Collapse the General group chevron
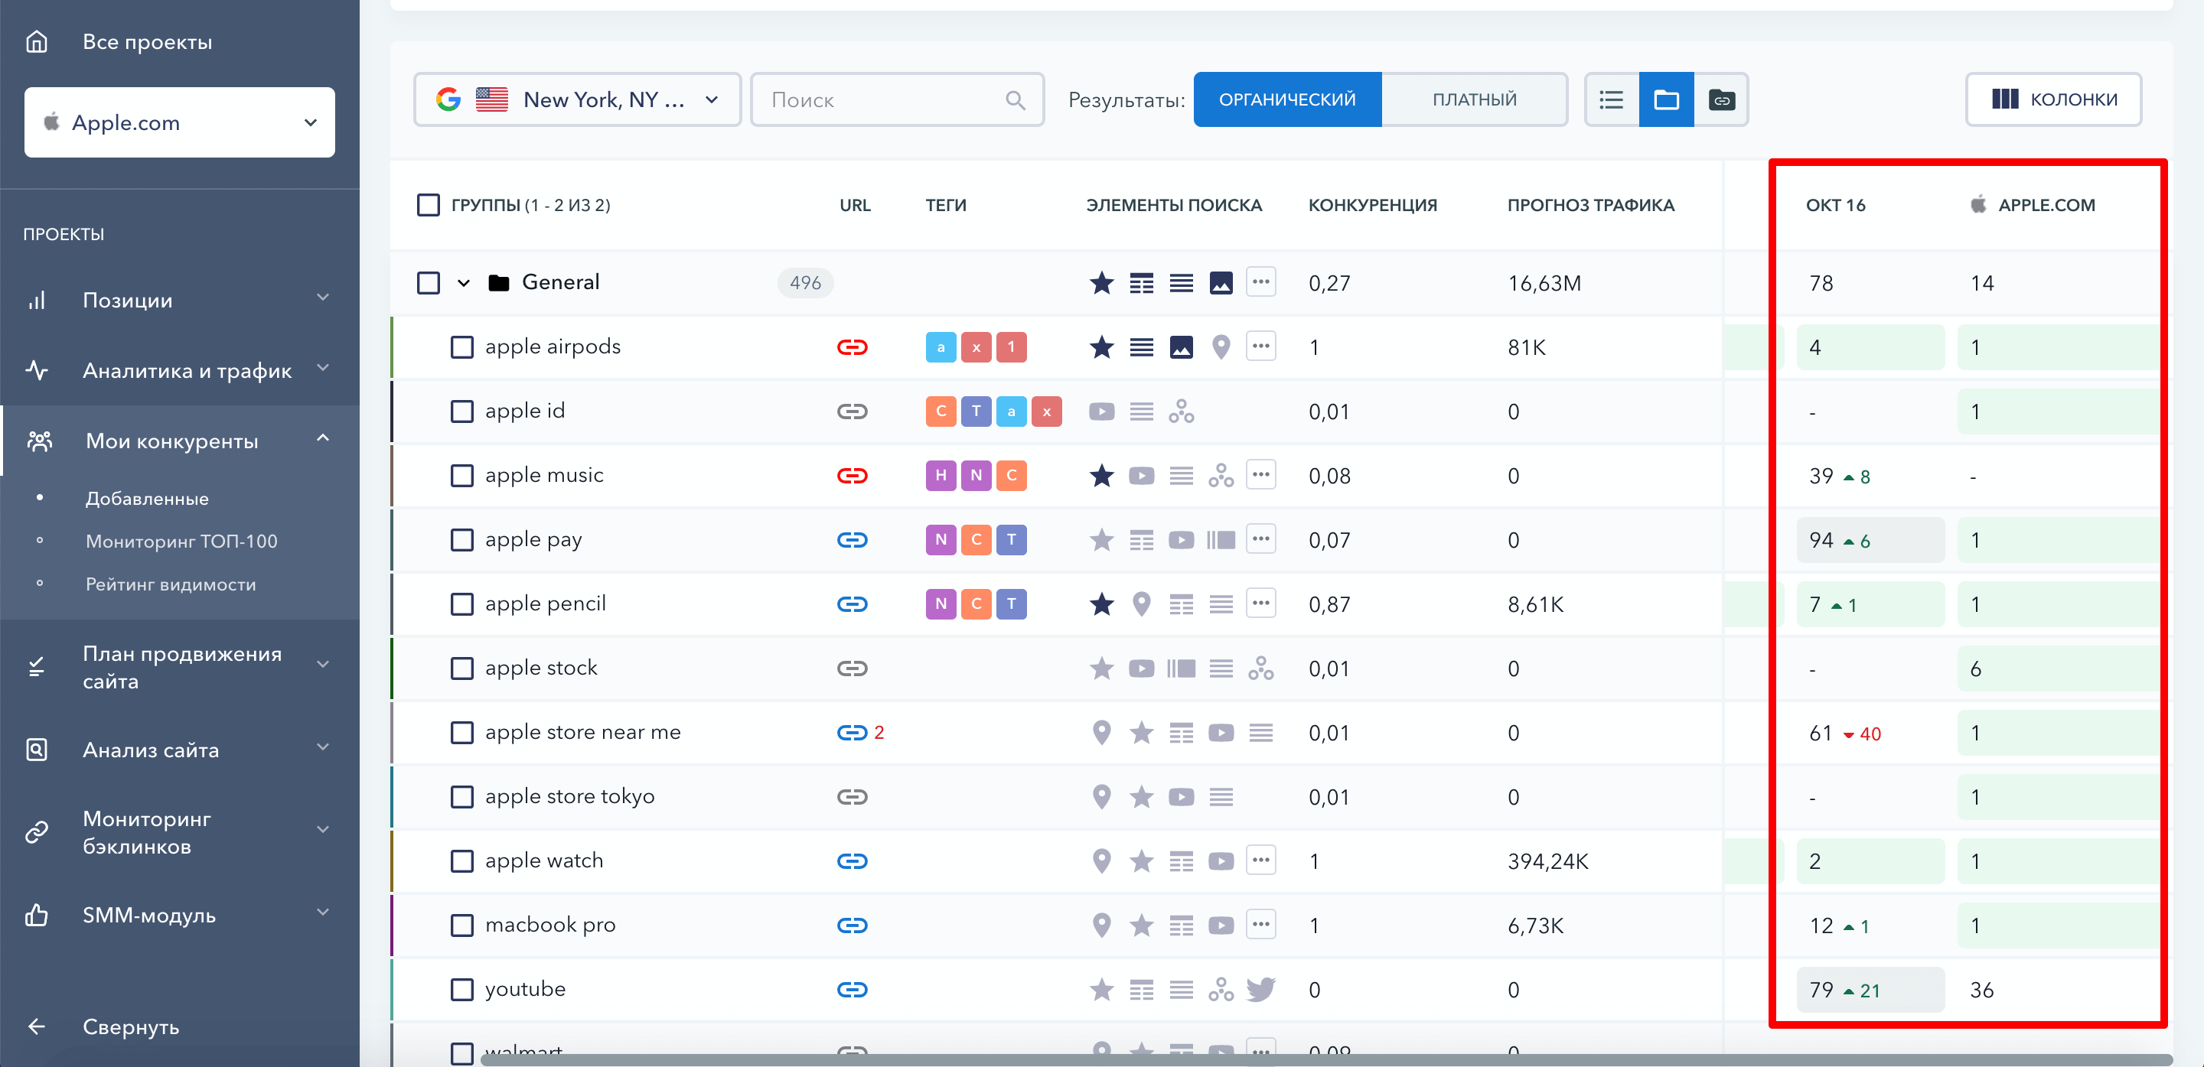 (x=463, y=283)
